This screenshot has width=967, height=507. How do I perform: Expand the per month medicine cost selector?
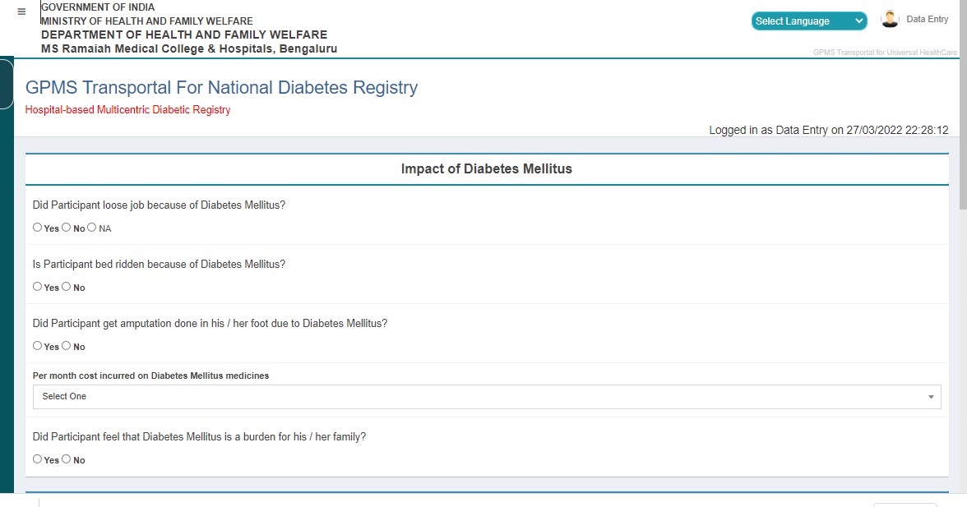[485, 397]
